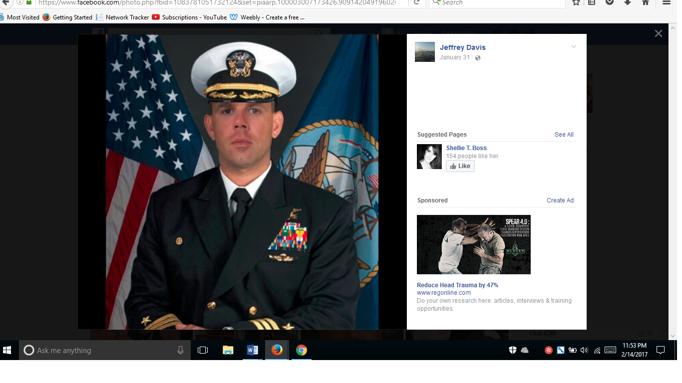682x383 pixels.
Task: Open Shellie T. Boss page thumbnail
Action: coord(429,157)
